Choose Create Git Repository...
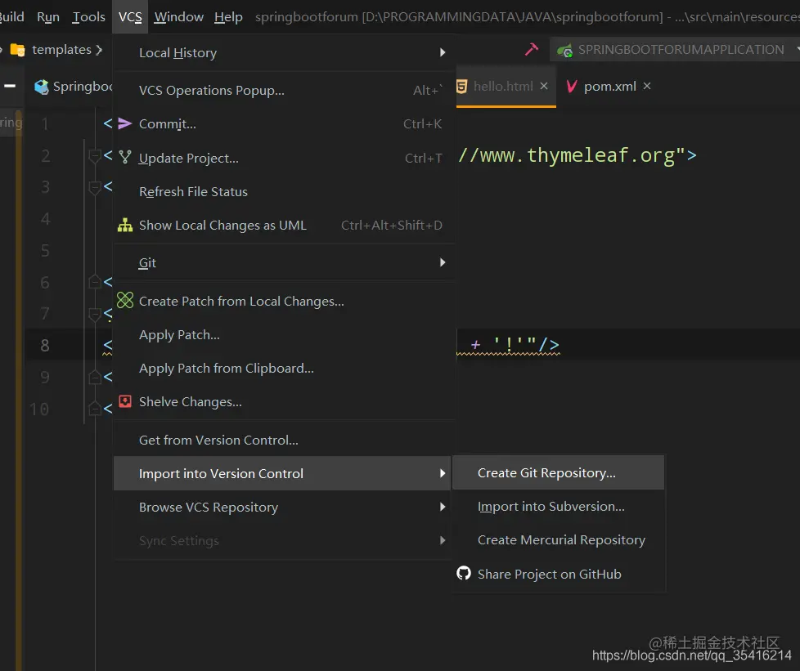This screenshot has height=671, width=800. click(x=558, y=472)
